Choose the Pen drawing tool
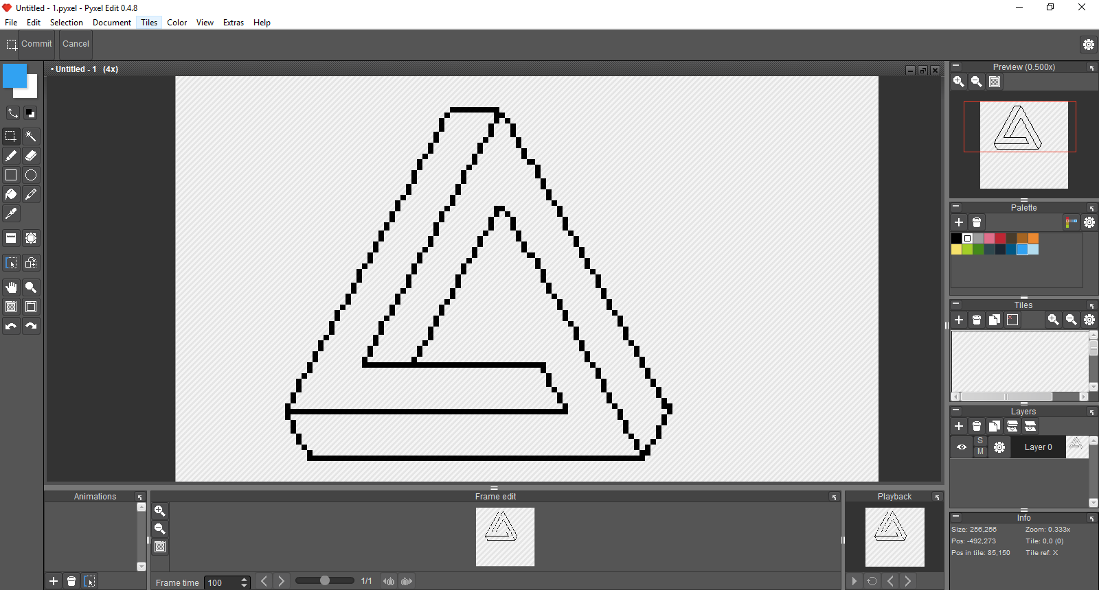Viewport: 1099px width, 590px height. (11, 156)
